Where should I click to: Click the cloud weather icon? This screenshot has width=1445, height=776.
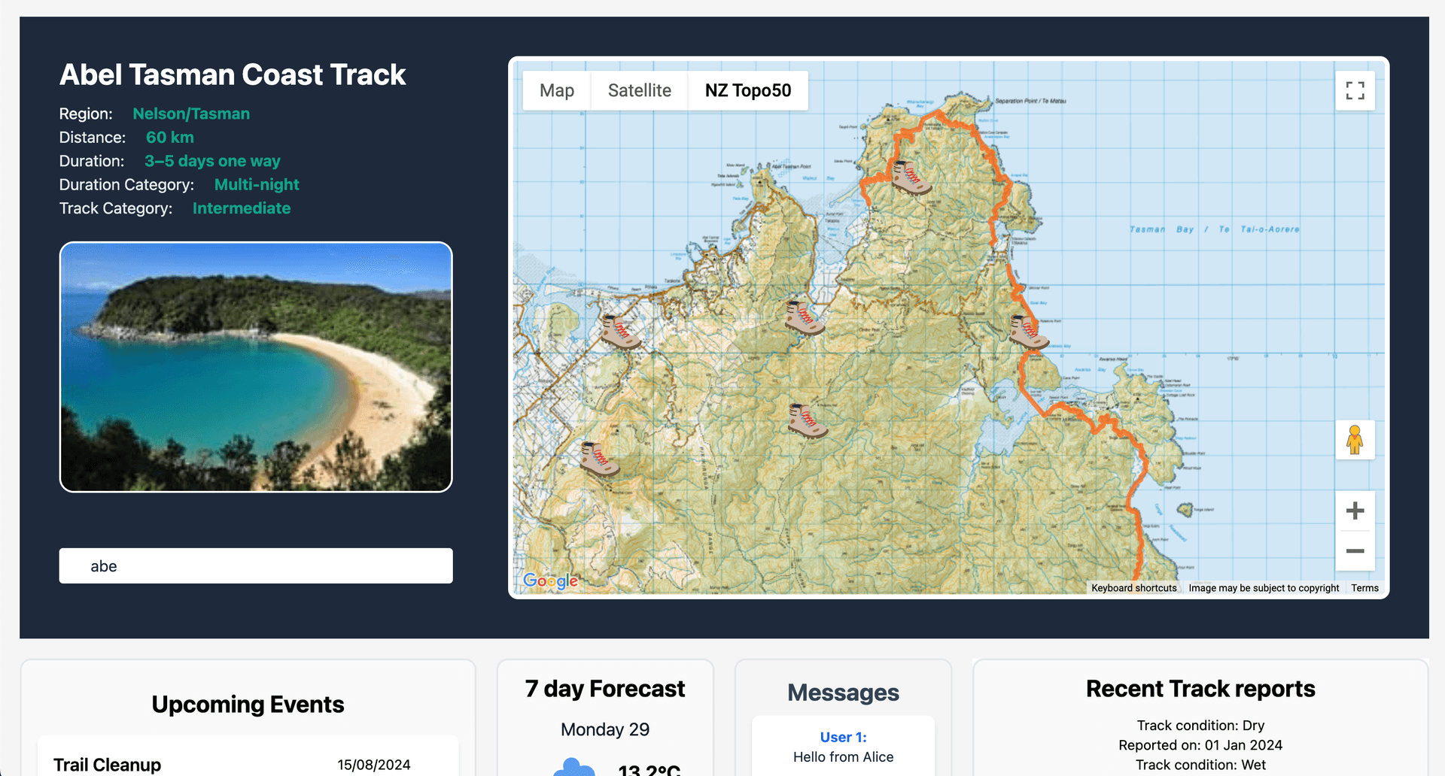[574, 767]
